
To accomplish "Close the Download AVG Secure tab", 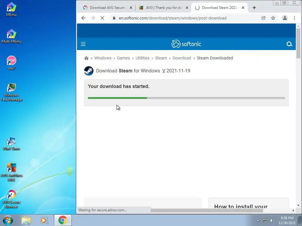I will click(x=131, y=8).
